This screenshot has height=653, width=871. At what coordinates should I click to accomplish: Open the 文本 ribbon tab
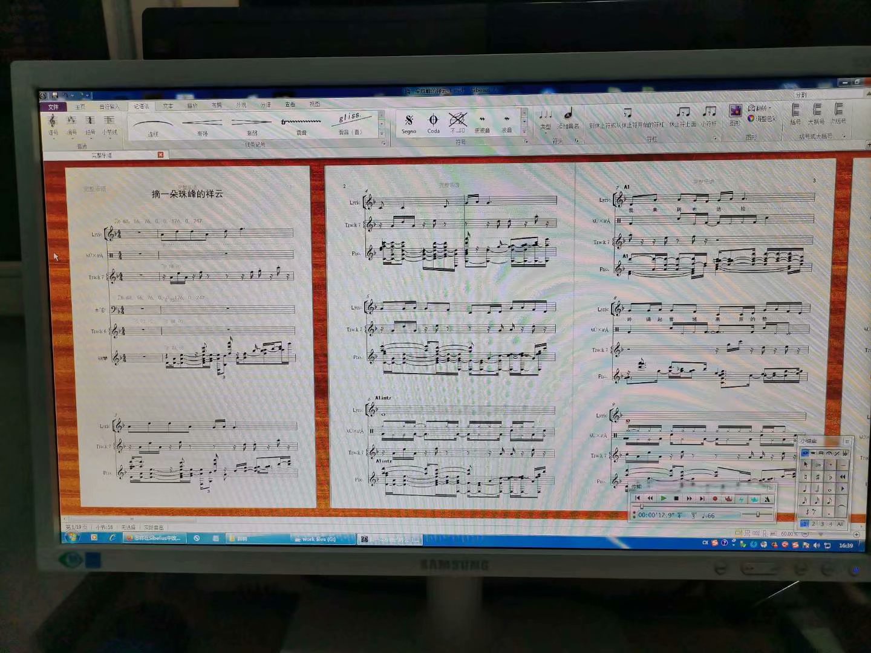click(x=168, y=106)
